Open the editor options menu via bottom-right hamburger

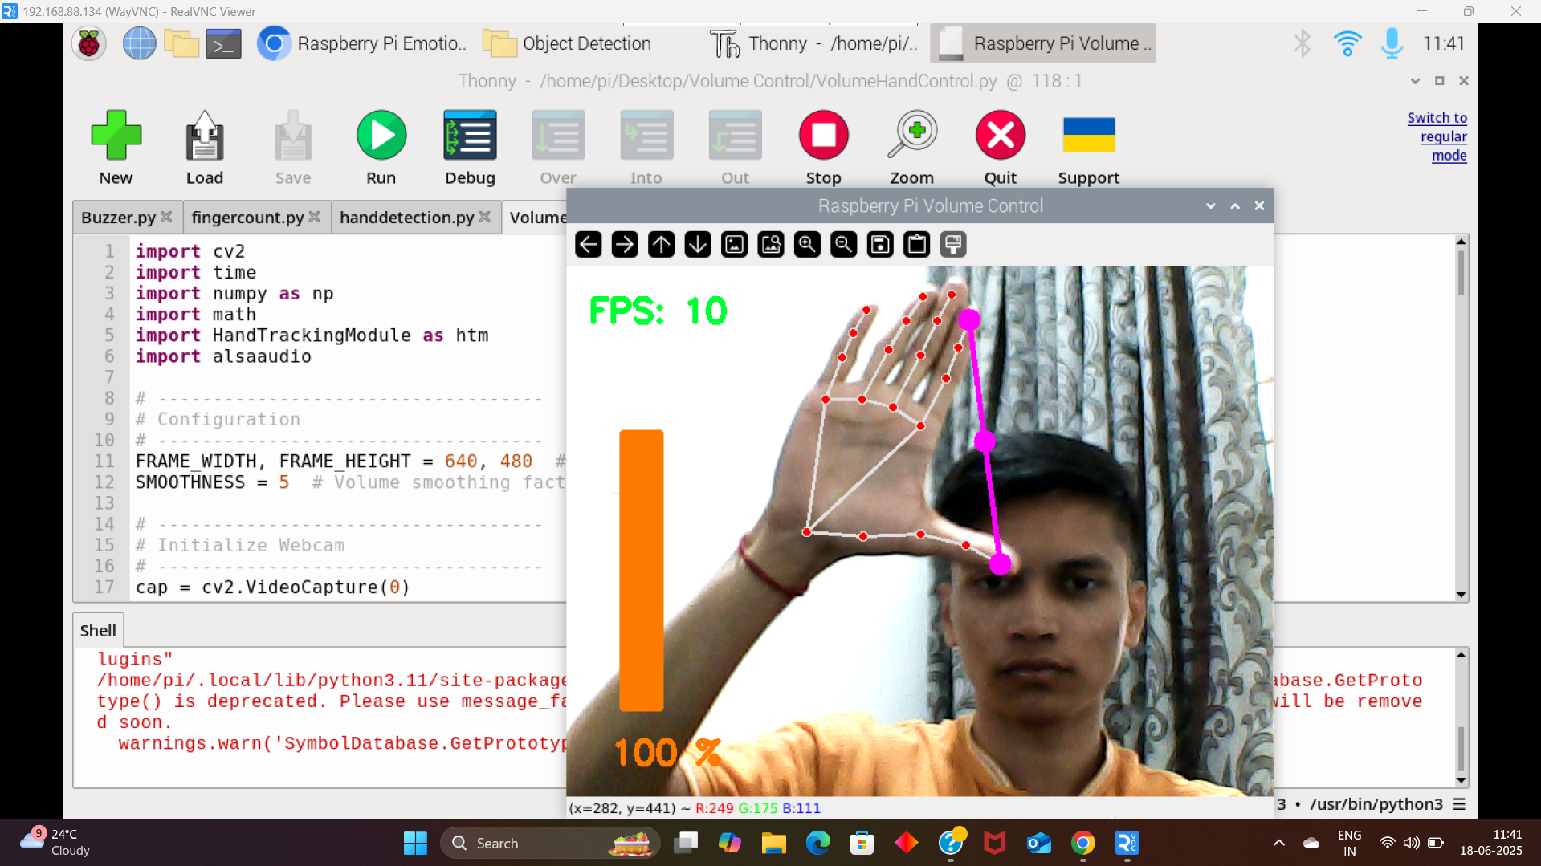point(1459,804)
